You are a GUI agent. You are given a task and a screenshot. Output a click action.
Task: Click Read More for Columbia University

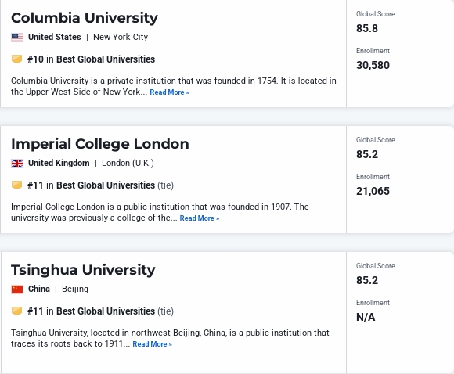pos(169,92)
